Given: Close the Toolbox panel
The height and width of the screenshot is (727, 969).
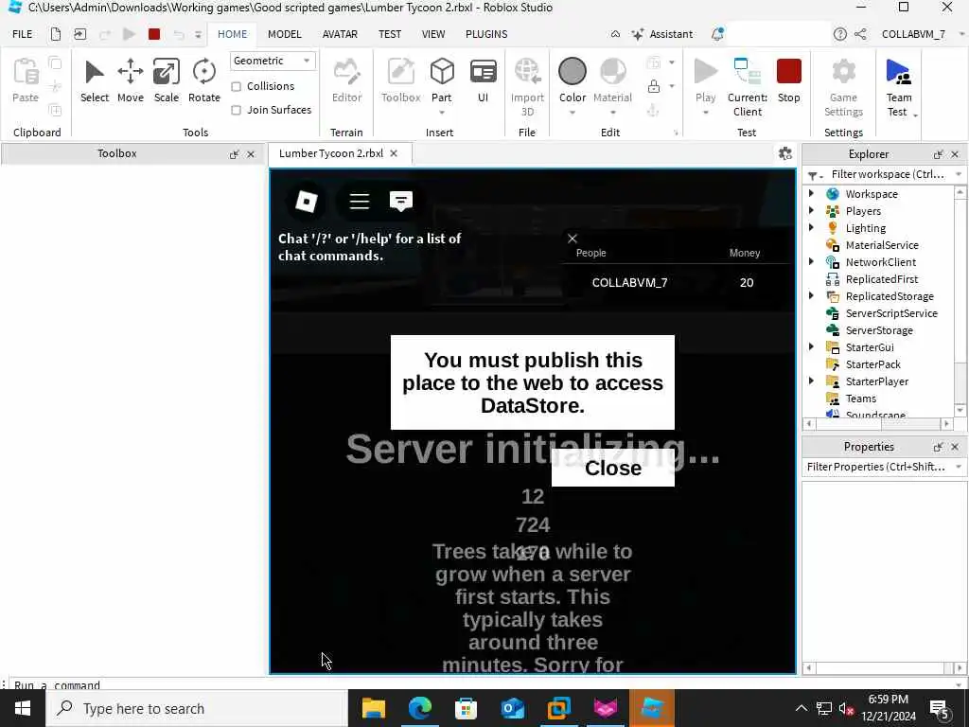Looking at the screenshot, I should (250, 154).
